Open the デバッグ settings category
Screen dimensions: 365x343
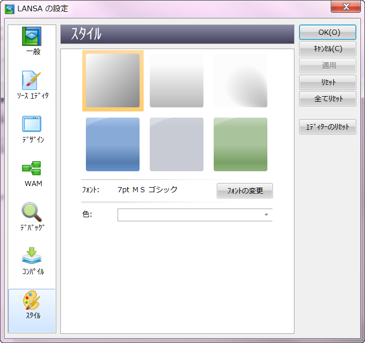pyautogui.click(x=32, y=217)
